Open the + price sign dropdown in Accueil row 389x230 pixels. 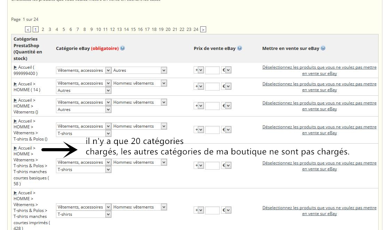pyautogui.click(x=199, y=70)
